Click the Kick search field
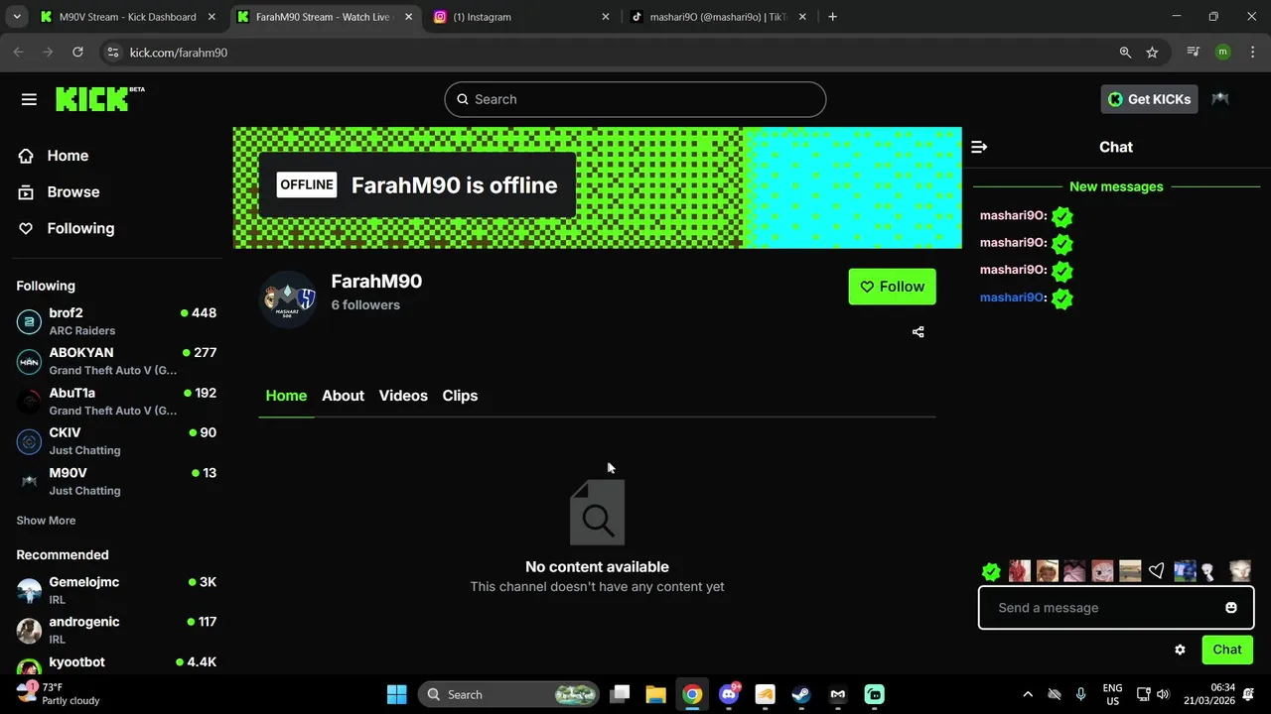1271x714 pixels. point(635,99)
